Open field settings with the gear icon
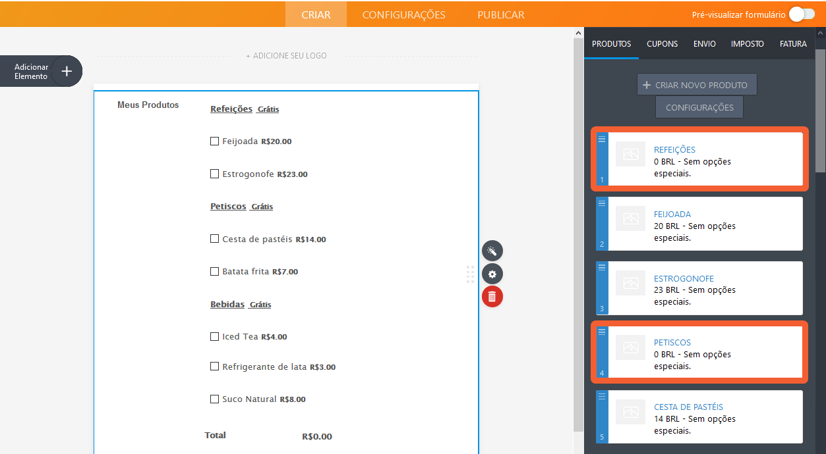This screenshot has height=454, width=826. pyautogui.click(x=492, y=274)
